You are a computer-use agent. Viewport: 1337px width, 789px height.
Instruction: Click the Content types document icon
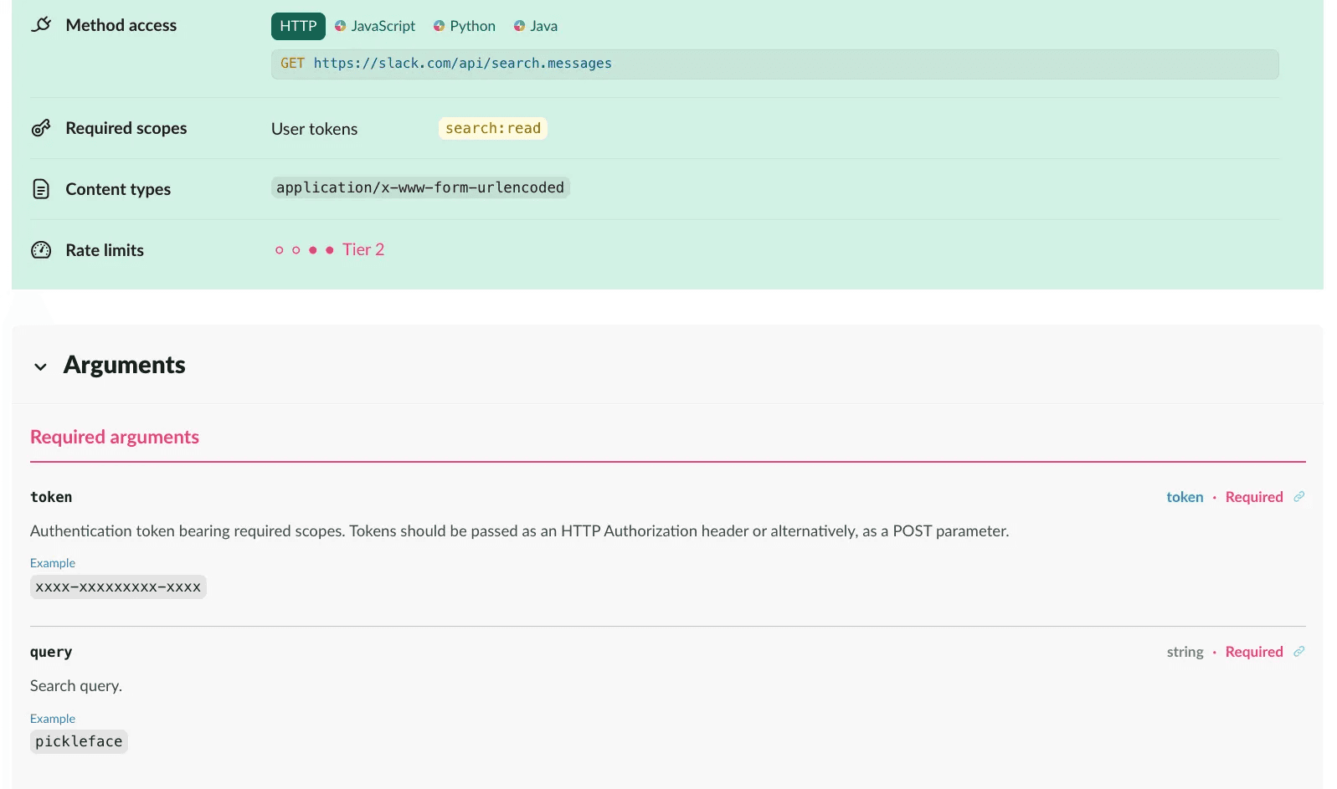point(41,189)
